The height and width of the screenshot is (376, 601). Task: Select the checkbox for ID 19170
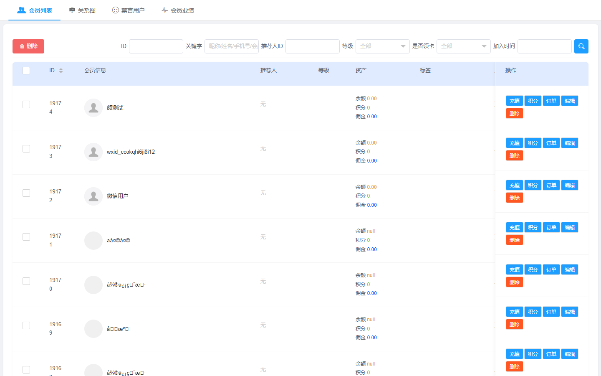[26, 281]
